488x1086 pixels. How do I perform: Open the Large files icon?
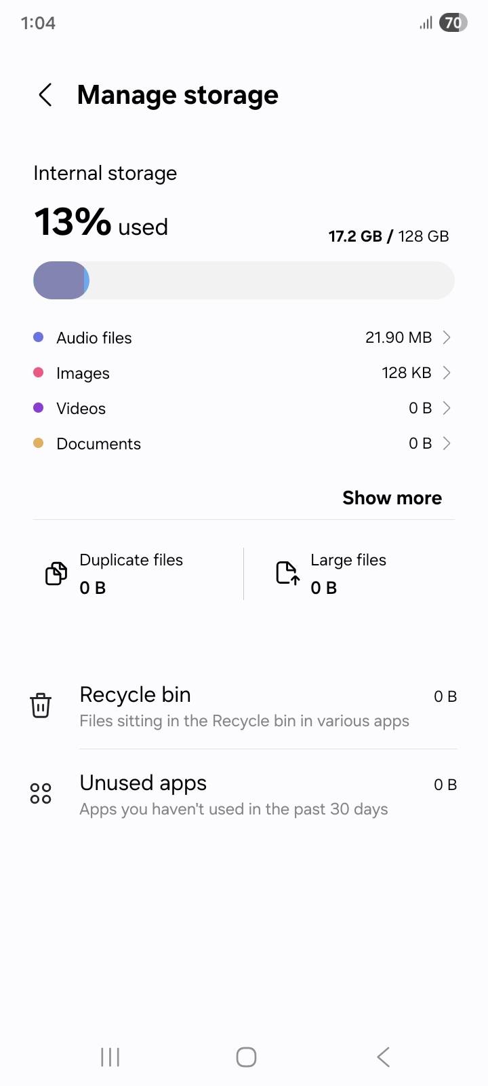[x=287, y=574]
